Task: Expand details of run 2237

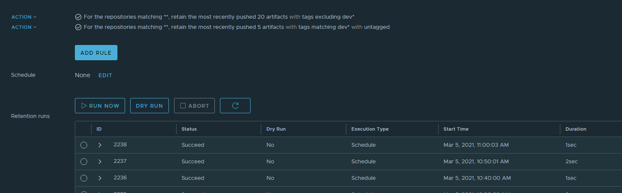Action: click(x=100, y=162)
